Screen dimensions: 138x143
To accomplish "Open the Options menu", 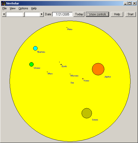I will click(23, 8).
